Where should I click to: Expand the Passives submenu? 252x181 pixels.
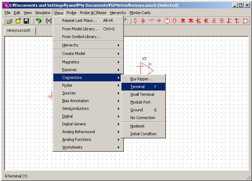click(x=88, y=70)
